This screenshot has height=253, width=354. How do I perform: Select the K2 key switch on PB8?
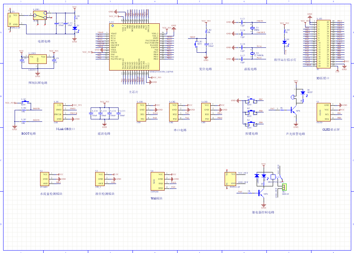251,112
